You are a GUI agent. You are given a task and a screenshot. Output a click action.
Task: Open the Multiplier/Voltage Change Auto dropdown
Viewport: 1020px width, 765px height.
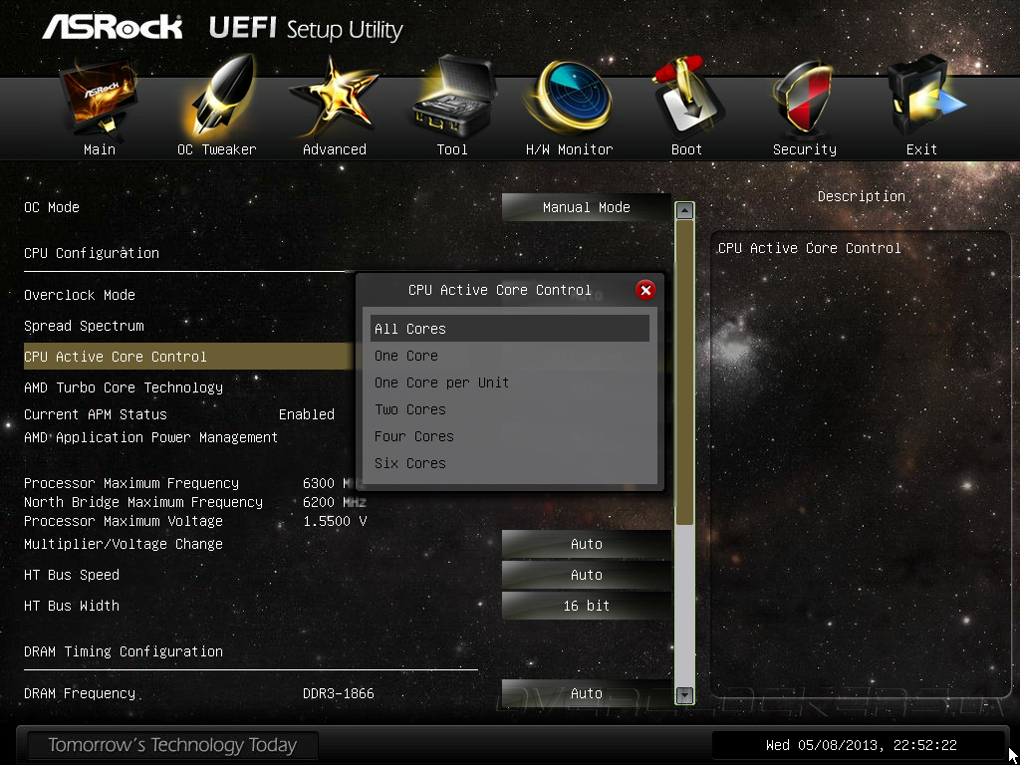[x=586, y=545]
